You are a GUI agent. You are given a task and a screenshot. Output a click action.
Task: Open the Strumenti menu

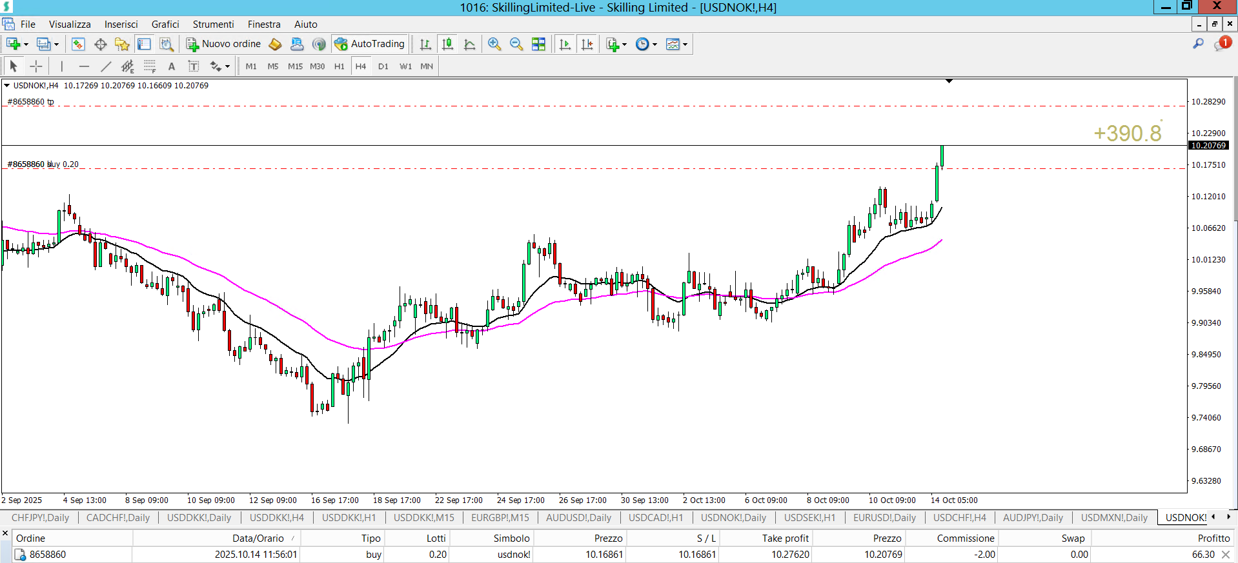[x=213, y=25]
